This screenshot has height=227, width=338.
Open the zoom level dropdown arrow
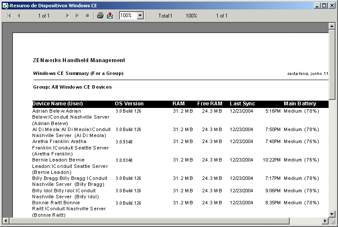140,15
